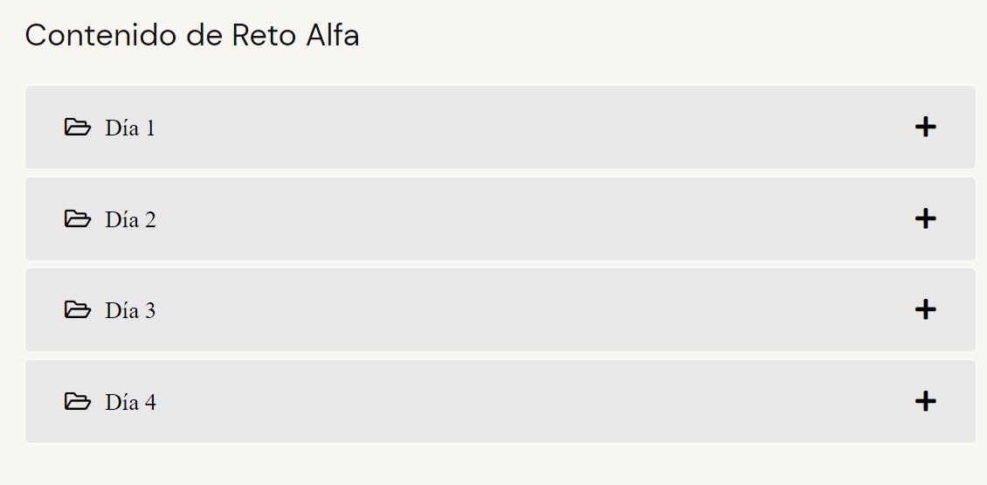Expand Día 1 using its plus icon
987x485 pixels.
tap(925, 128)
